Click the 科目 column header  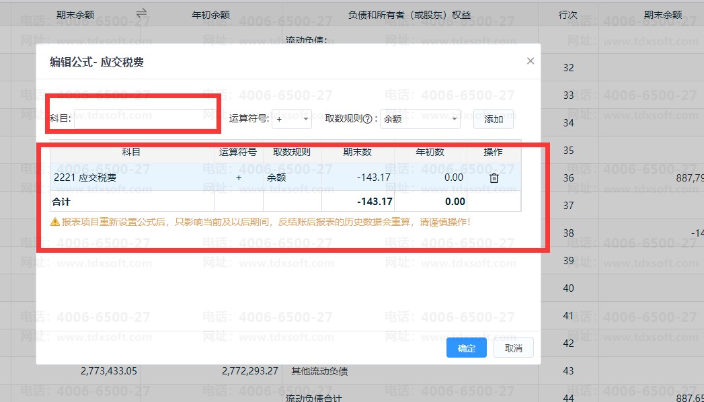coord(132,152)
